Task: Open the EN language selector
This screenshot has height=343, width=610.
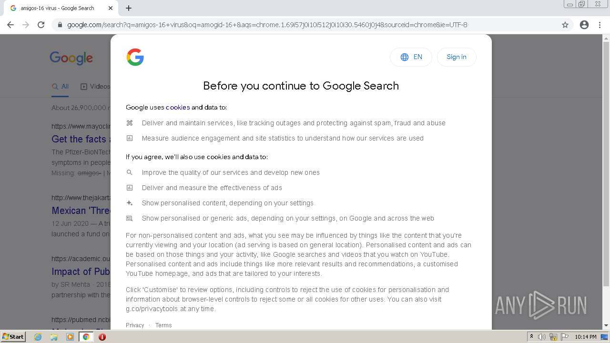Action: (411, 57)
